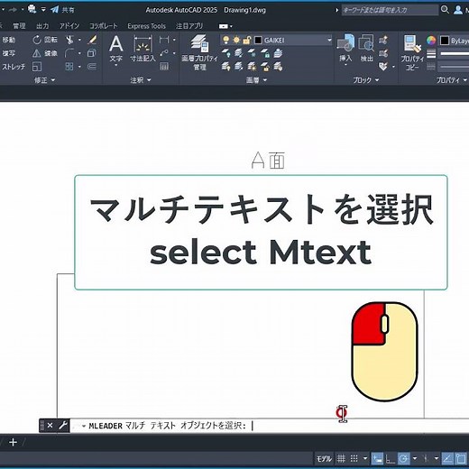469x469 pixels.
Task: Open the 出力 ribbon tab
Action: (42, 26)
